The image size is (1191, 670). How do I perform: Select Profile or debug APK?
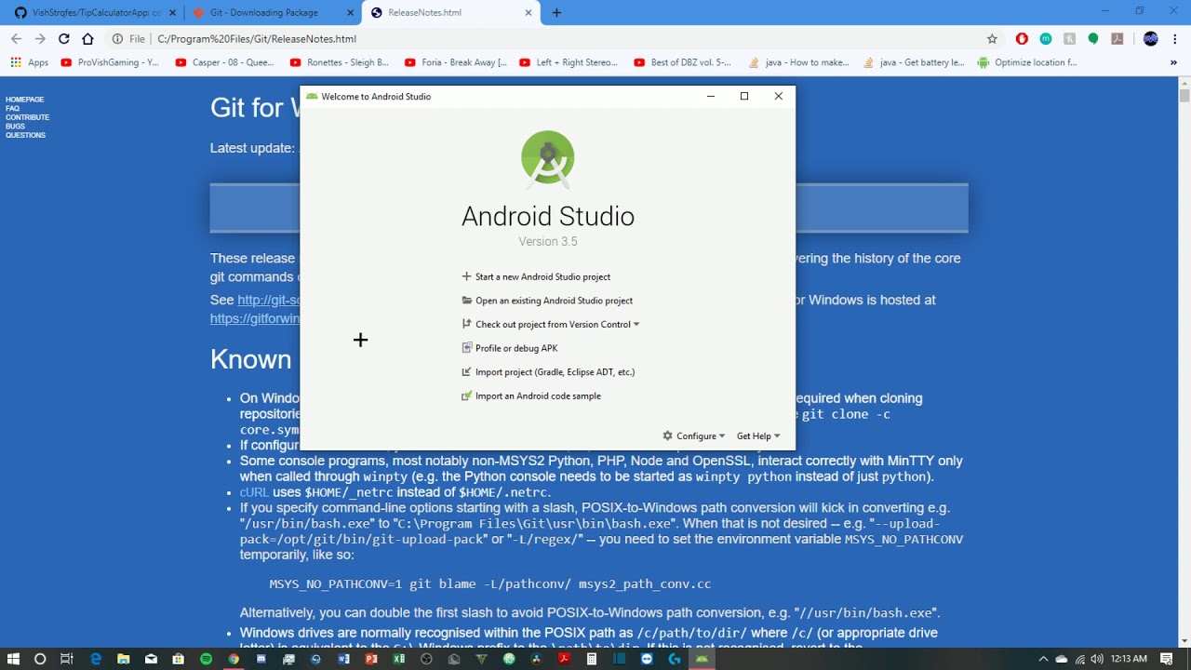point(510,348)
